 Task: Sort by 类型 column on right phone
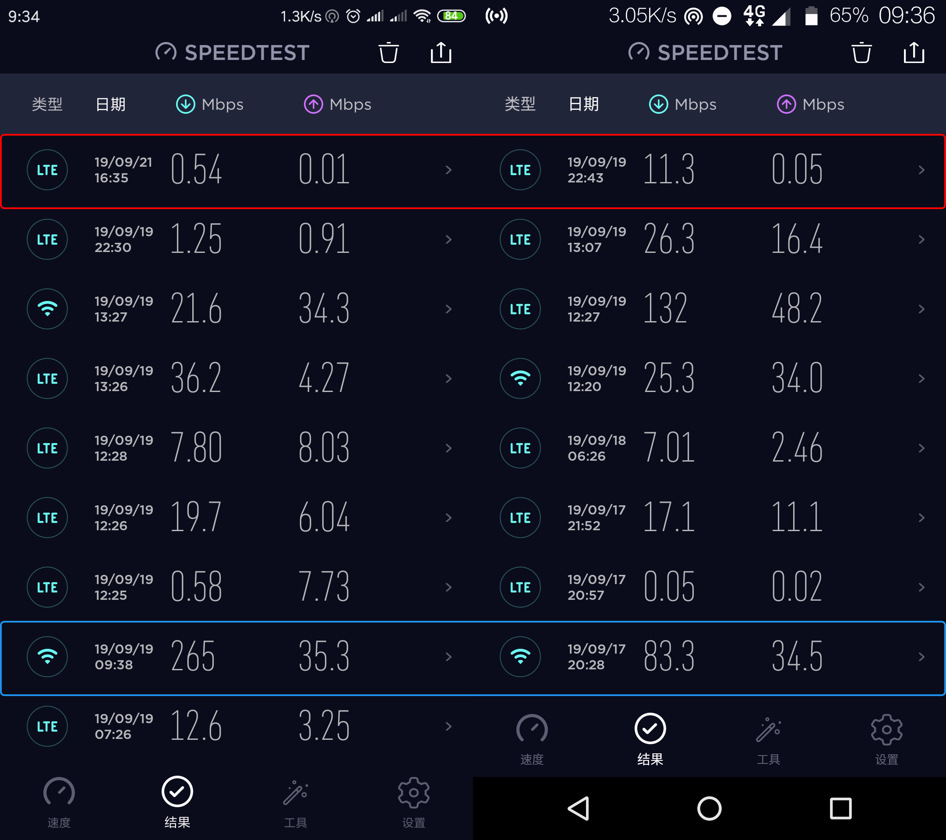520,104
